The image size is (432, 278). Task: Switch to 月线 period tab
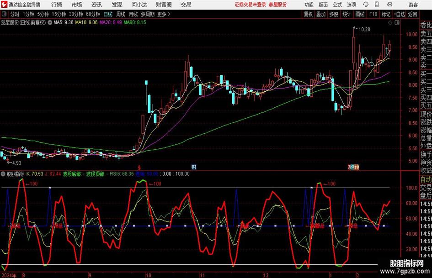coord(133,14)
